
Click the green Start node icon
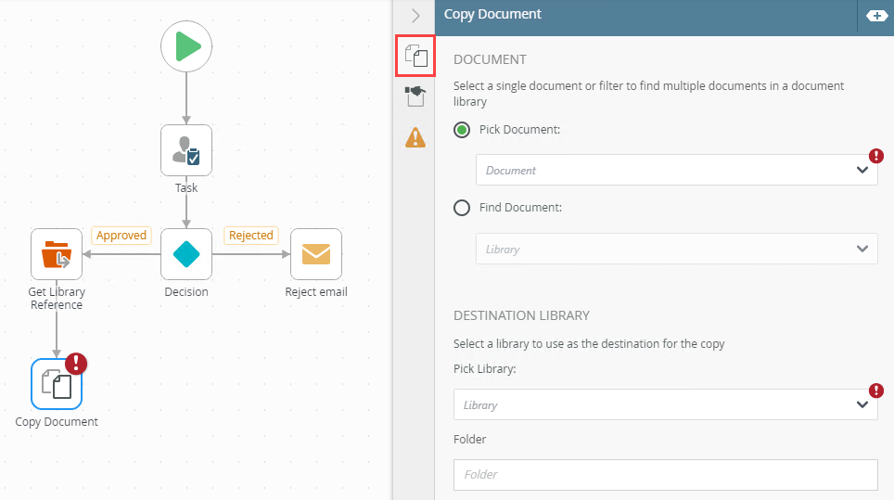186,45
